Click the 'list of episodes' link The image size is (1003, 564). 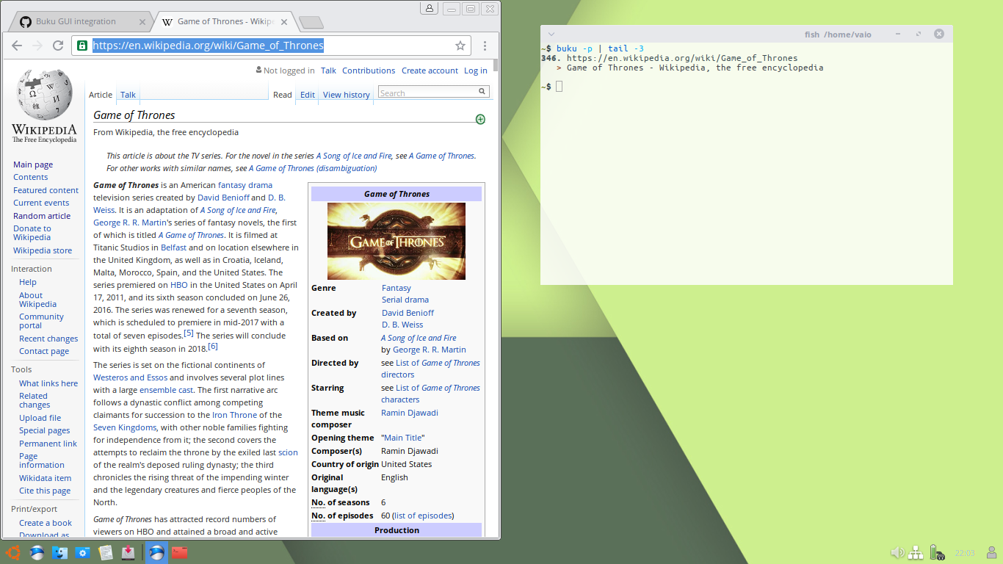tap(424, 516)
